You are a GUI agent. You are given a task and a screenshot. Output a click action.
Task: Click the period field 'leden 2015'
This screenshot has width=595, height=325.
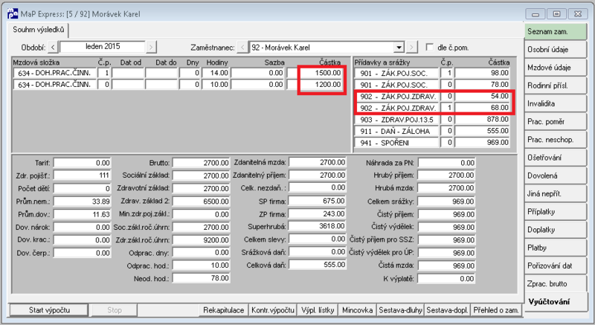point(103,47)
